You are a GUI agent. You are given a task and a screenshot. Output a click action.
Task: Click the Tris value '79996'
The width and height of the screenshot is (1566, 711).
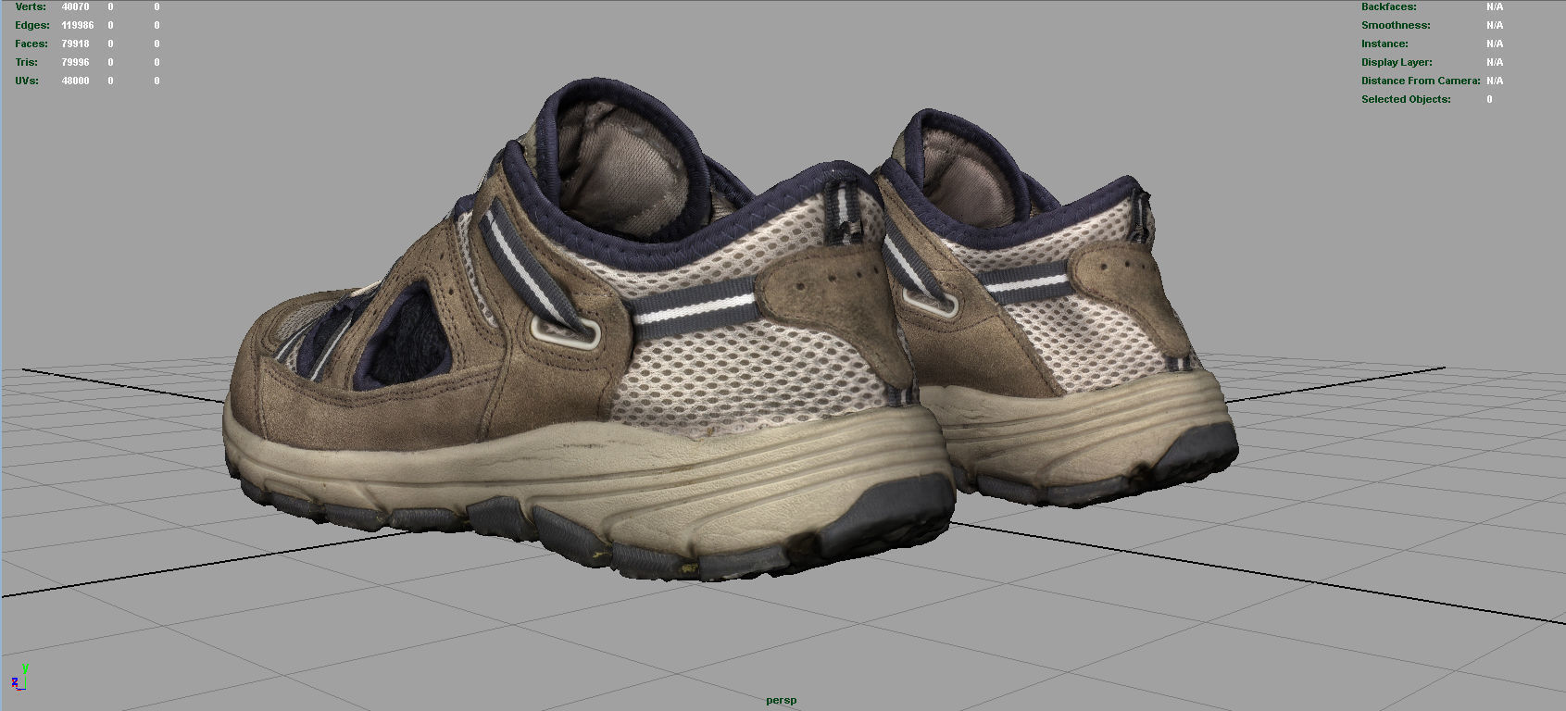[x=75, y=62]
